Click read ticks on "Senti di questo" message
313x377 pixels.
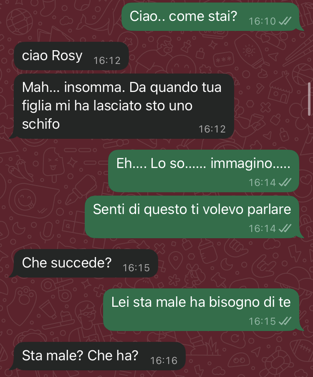click(x=285, y=228)
